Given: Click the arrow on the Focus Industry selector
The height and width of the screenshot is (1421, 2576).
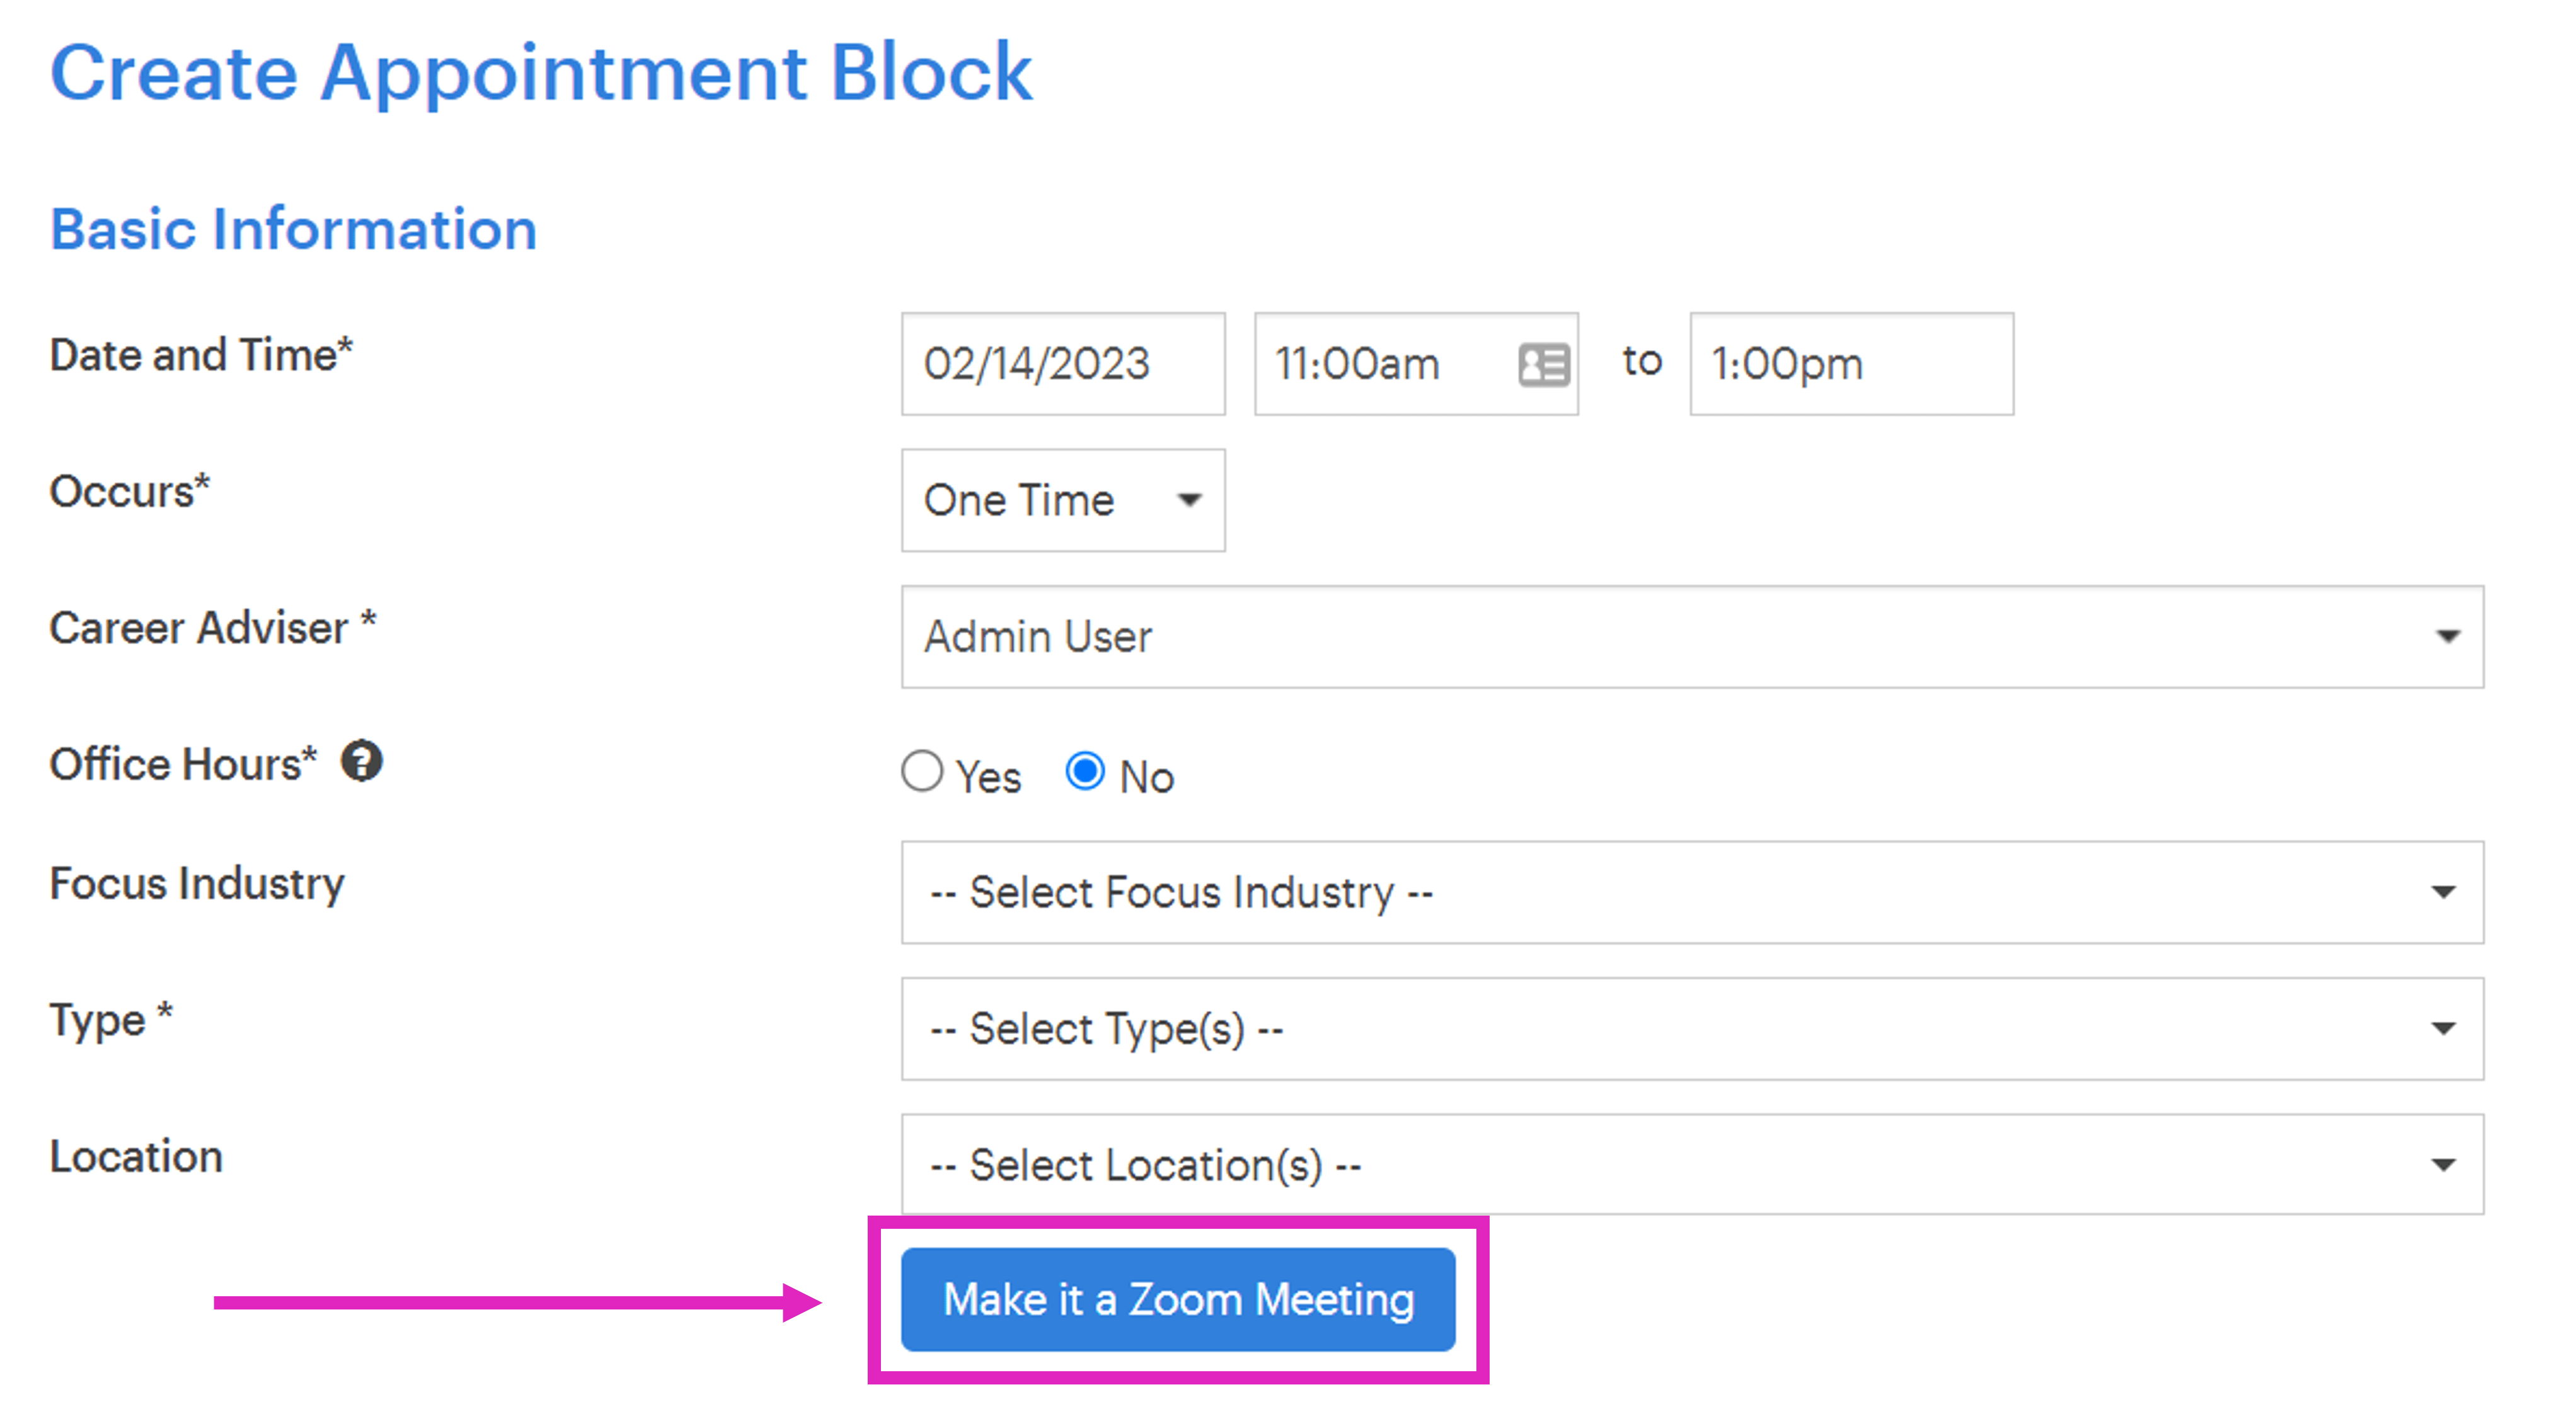Looking at the screenshot, I should [x=2444, y=893].
